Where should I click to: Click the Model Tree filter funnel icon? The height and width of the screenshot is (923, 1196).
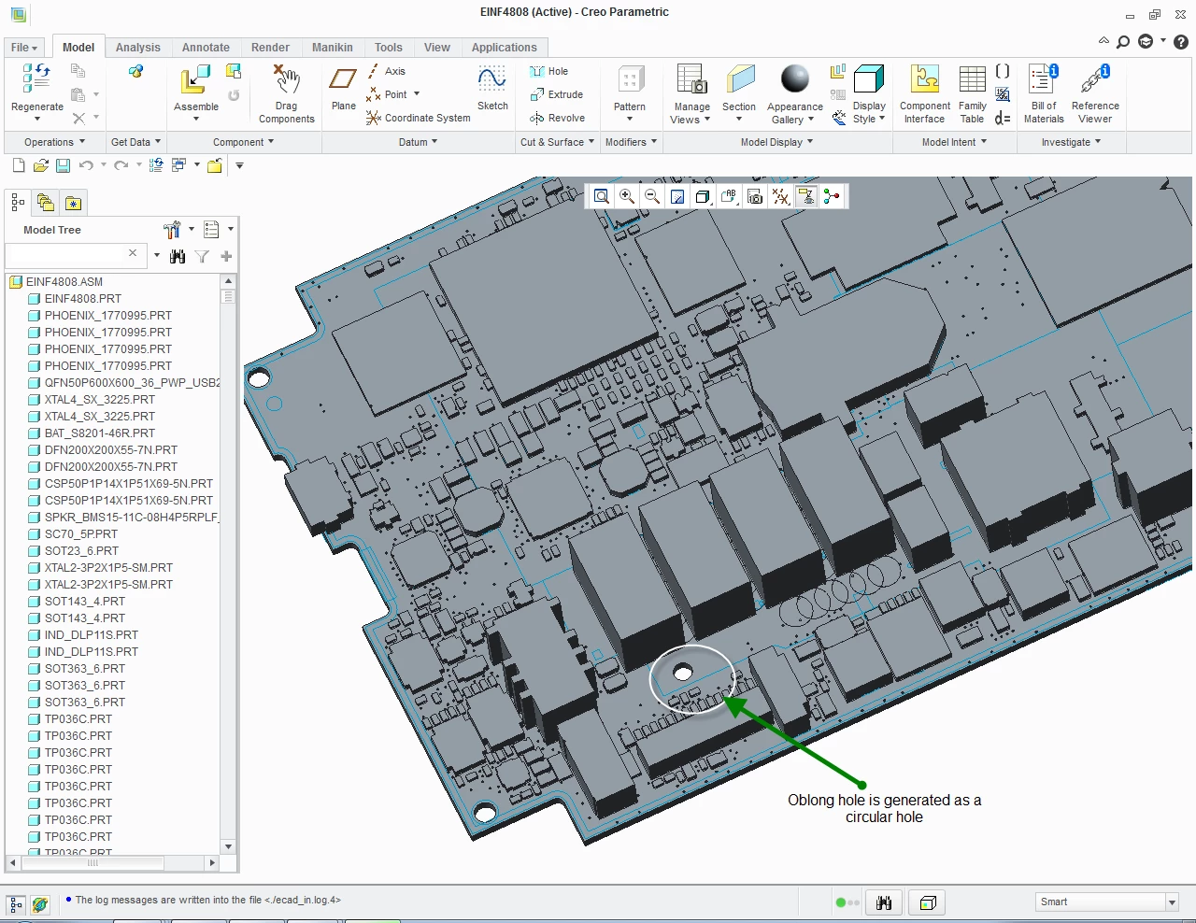(201, 256)
